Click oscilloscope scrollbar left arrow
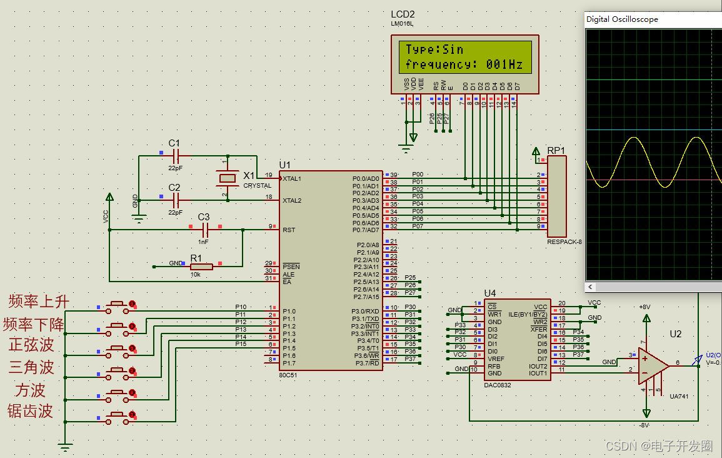The height and width of the screenshot is (458, 722). (x=590, y=287)
